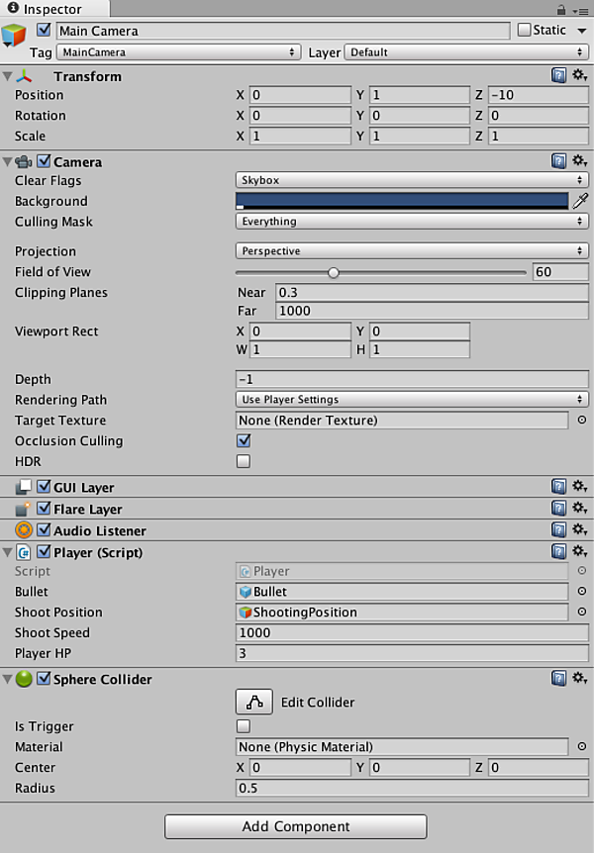Open the Inspector panel options menu
This screenshot has height=853, width=594.
click(580, 10)
